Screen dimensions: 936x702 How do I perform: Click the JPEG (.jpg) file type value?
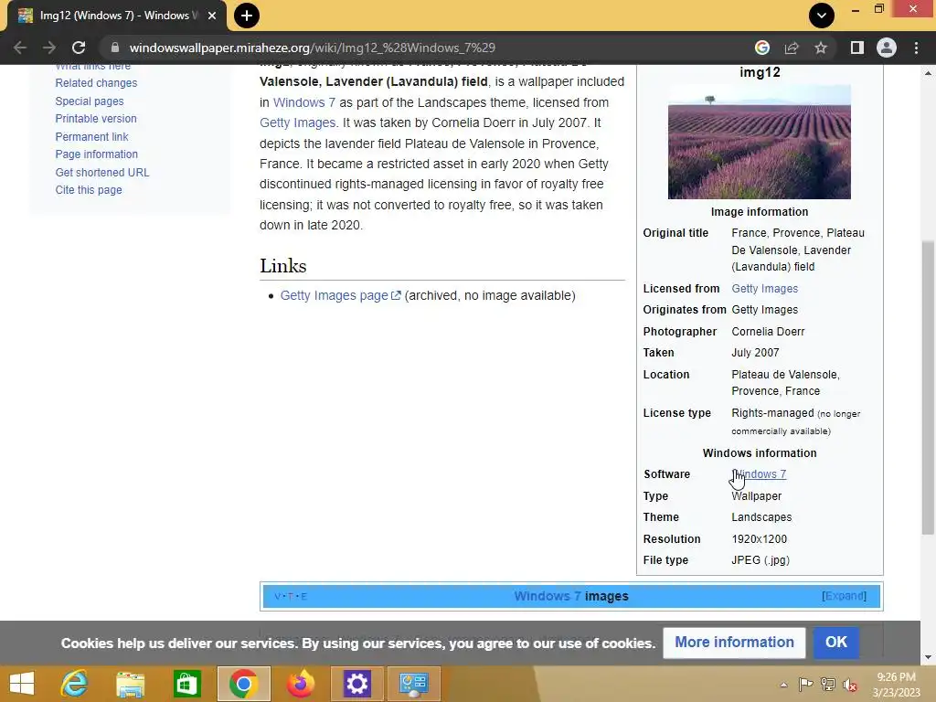[x=760, y=560]
